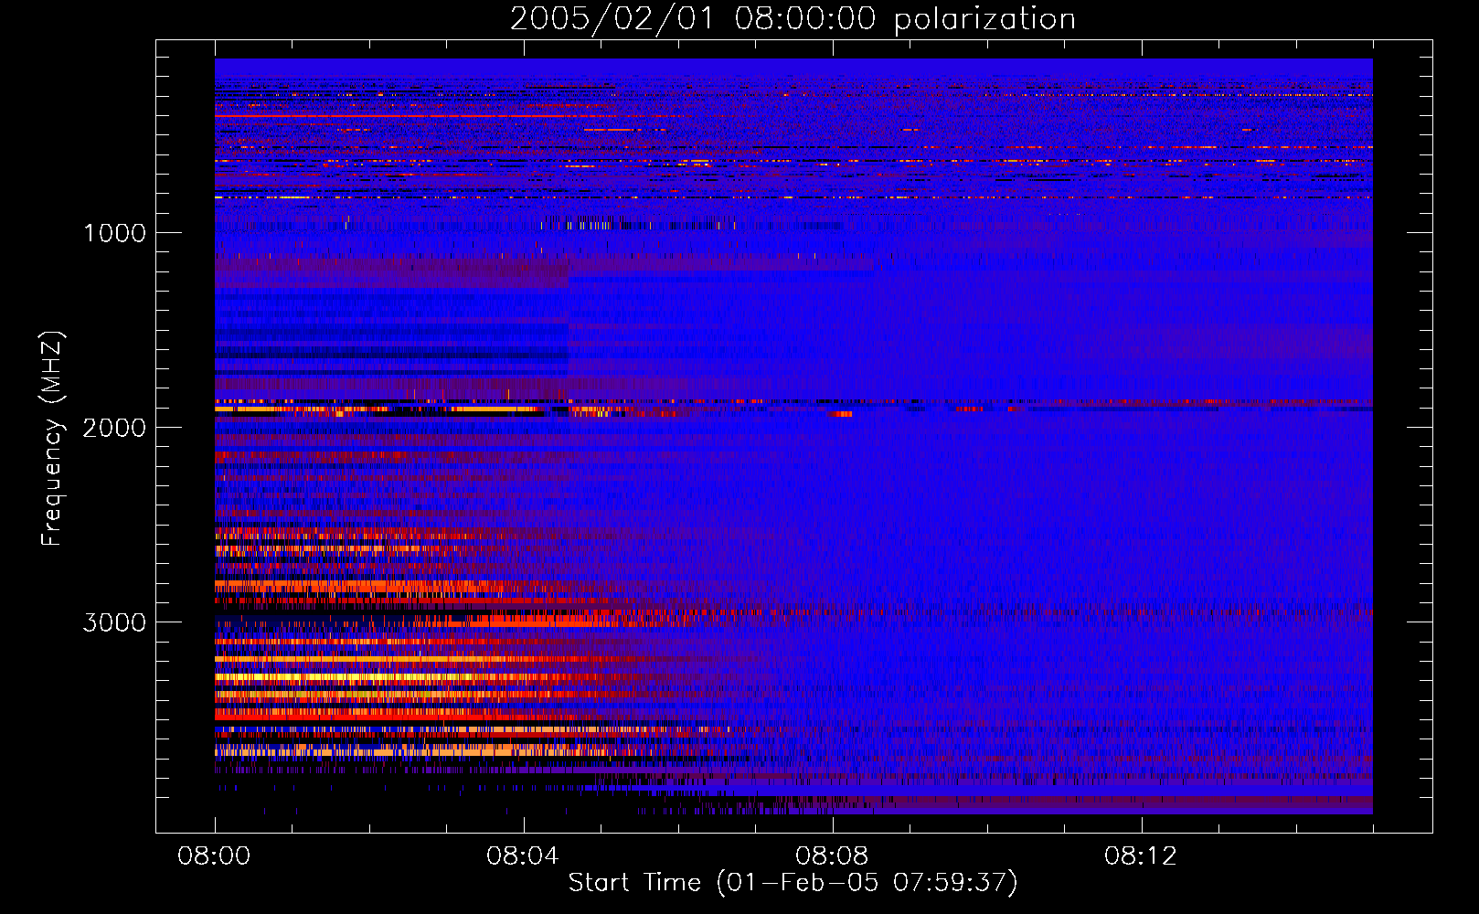
Task: Click the 08:00 time tick label
Action: (x=214, y=856)
